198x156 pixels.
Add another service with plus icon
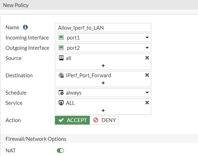(x=103, y=110)
